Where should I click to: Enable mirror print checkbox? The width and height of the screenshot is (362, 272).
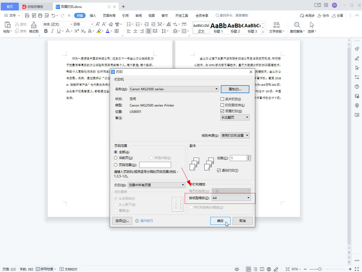(222, 99)
